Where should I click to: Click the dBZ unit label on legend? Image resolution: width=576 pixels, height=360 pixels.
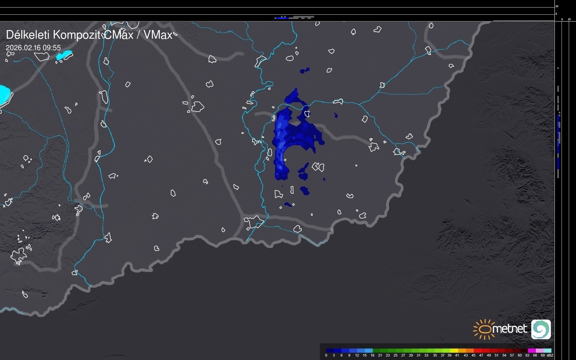click(550, 355)
